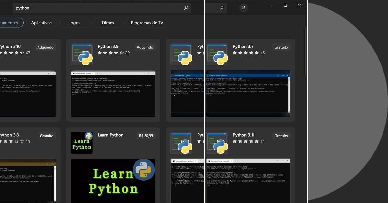Open the LS account profile icon
Image resolution: width=388 pixels, height=203 pixels.
(x=243, y=7)
